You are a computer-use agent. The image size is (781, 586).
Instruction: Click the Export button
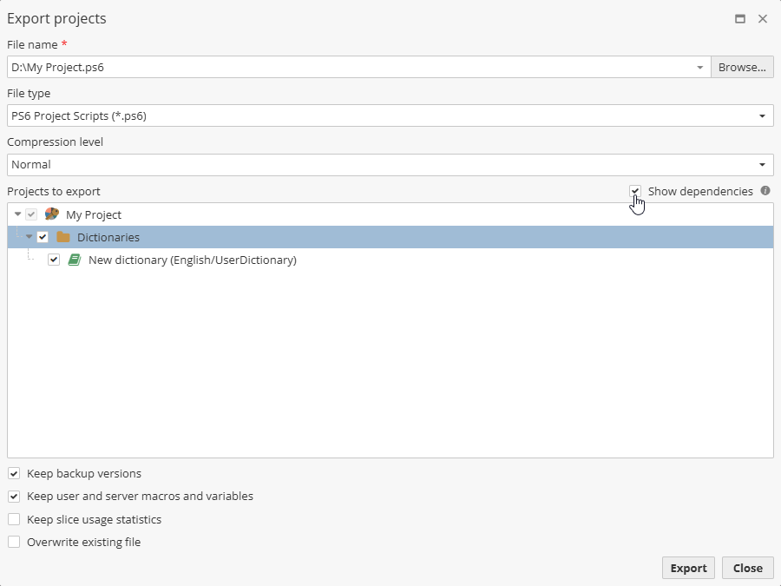(688, 568)
